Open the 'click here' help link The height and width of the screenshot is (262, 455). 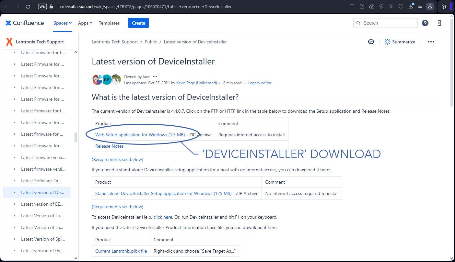[x=163, y=217]
